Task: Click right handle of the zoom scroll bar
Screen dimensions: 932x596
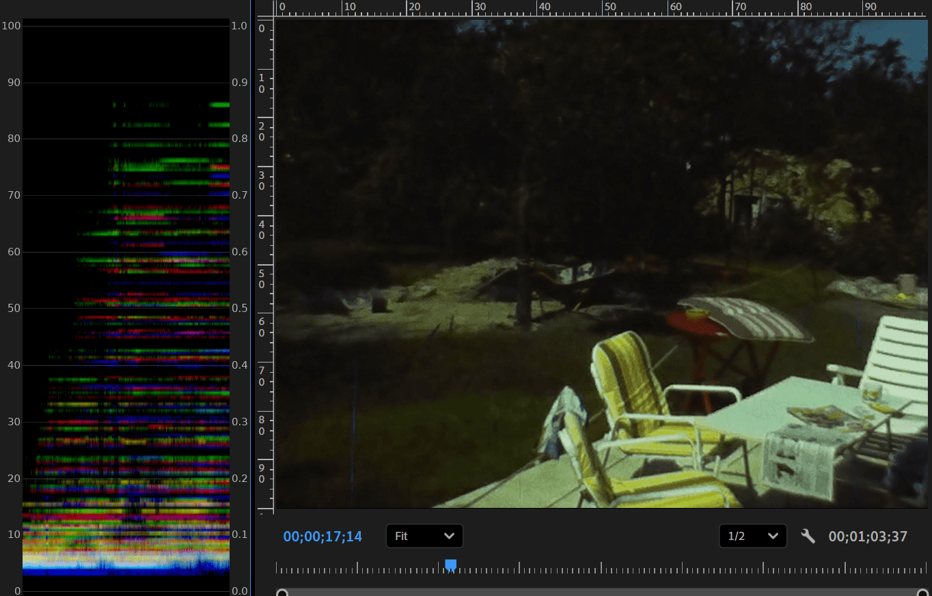Action: [x=922, y=593]
